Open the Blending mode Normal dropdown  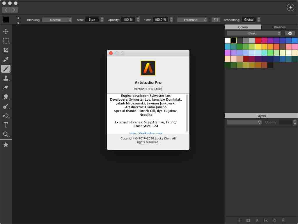pyautogui.click(x=57, y=20)
